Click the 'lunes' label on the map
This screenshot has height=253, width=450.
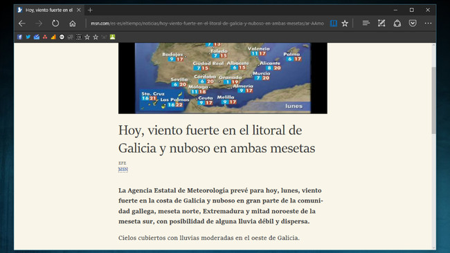(x=294, y=106)
